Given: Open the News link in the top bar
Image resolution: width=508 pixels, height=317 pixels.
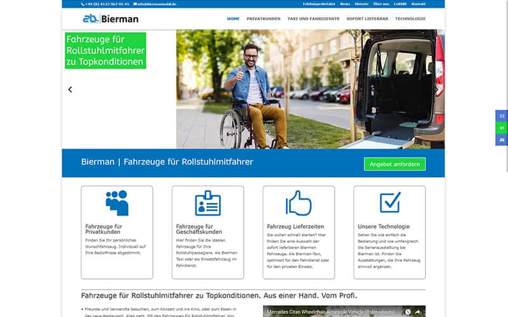Looking at the screenshot, I should tap(345, 4).
